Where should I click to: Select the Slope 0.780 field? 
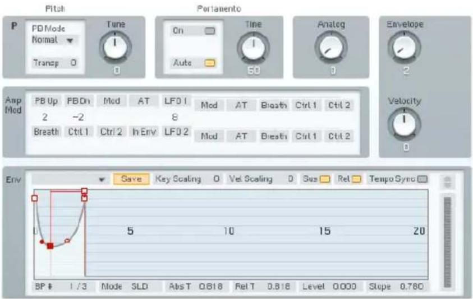click(x=396, y=286)
